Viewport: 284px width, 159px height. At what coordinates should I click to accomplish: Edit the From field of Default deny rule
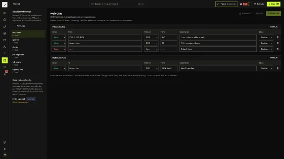coord(105,49)
